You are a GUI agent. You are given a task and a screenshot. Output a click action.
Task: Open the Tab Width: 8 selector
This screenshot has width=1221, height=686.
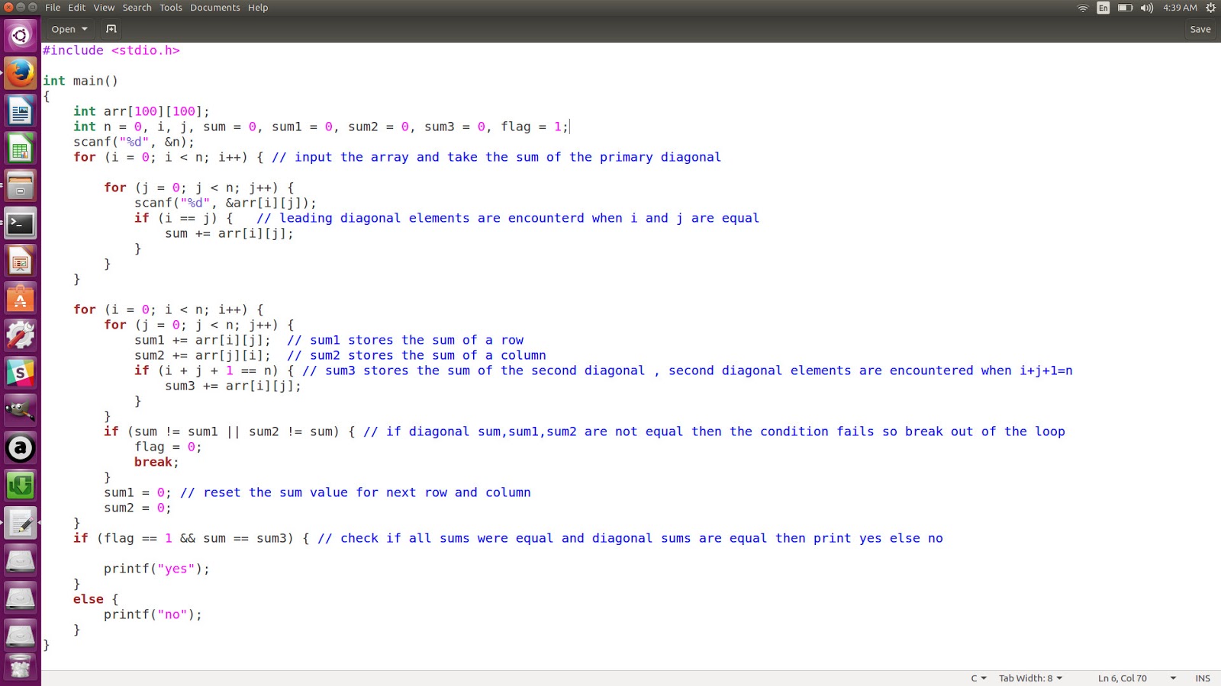click(1030, 678)
